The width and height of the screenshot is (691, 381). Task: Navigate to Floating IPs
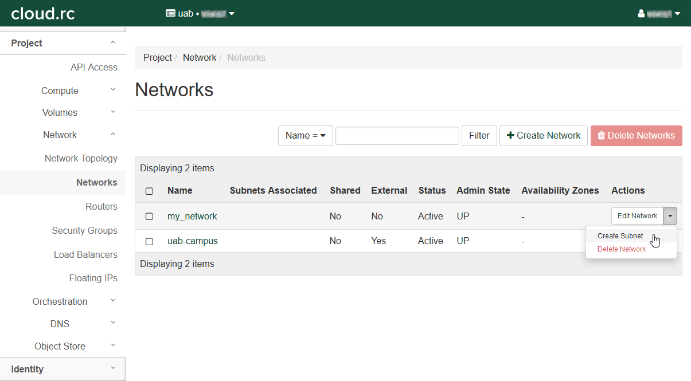93,278
